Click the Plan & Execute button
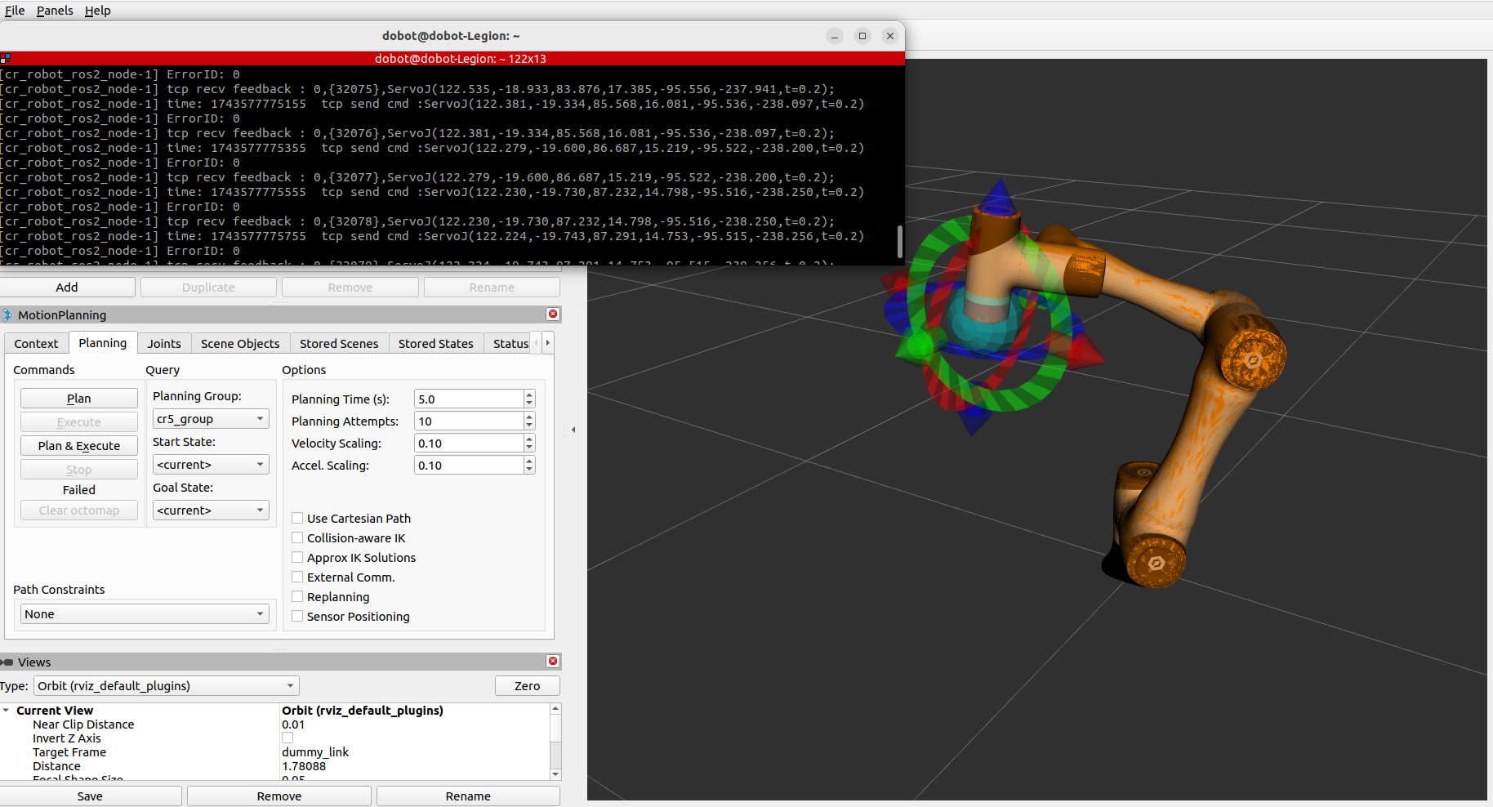1493x807 pixels. coord(79,446)
